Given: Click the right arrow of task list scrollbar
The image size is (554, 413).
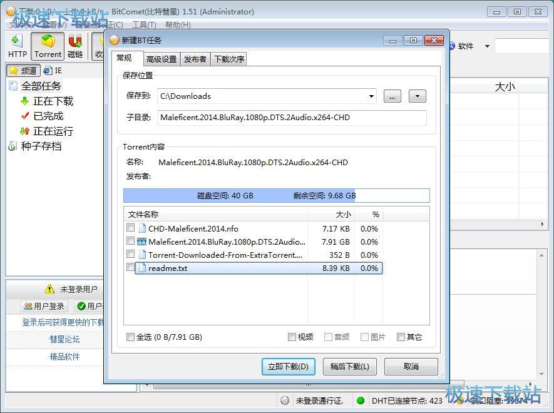Looking at the screenshot, I should [x=542, y=224].
